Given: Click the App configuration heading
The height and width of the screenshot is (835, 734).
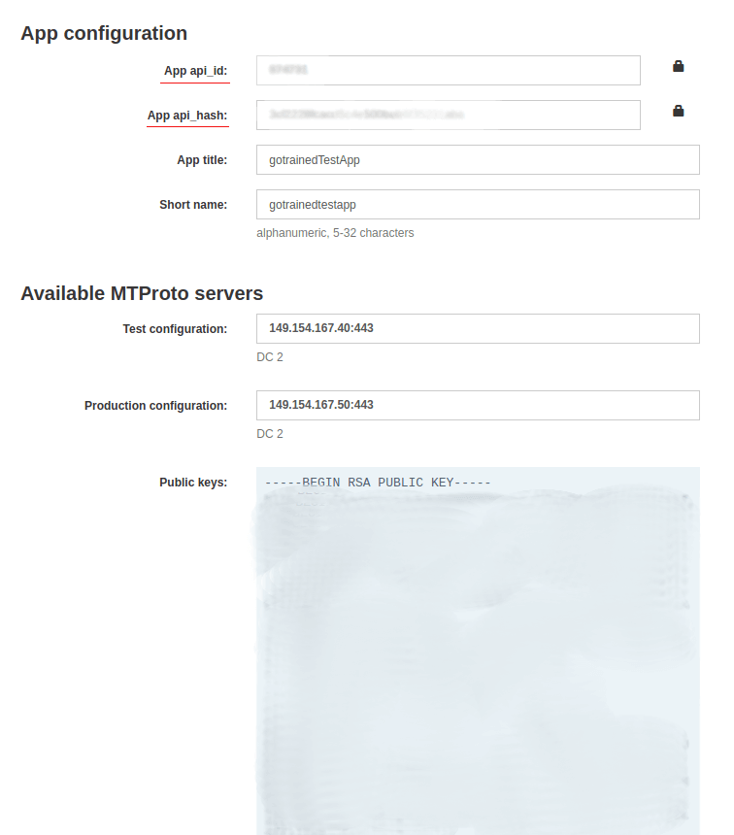Looking at the screenshot, I should click(104, 33).
